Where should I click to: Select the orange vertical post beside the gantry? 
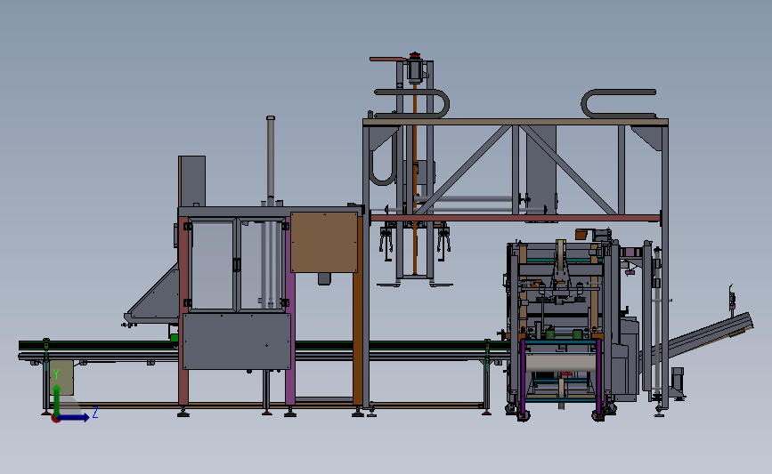click(357, 309)
